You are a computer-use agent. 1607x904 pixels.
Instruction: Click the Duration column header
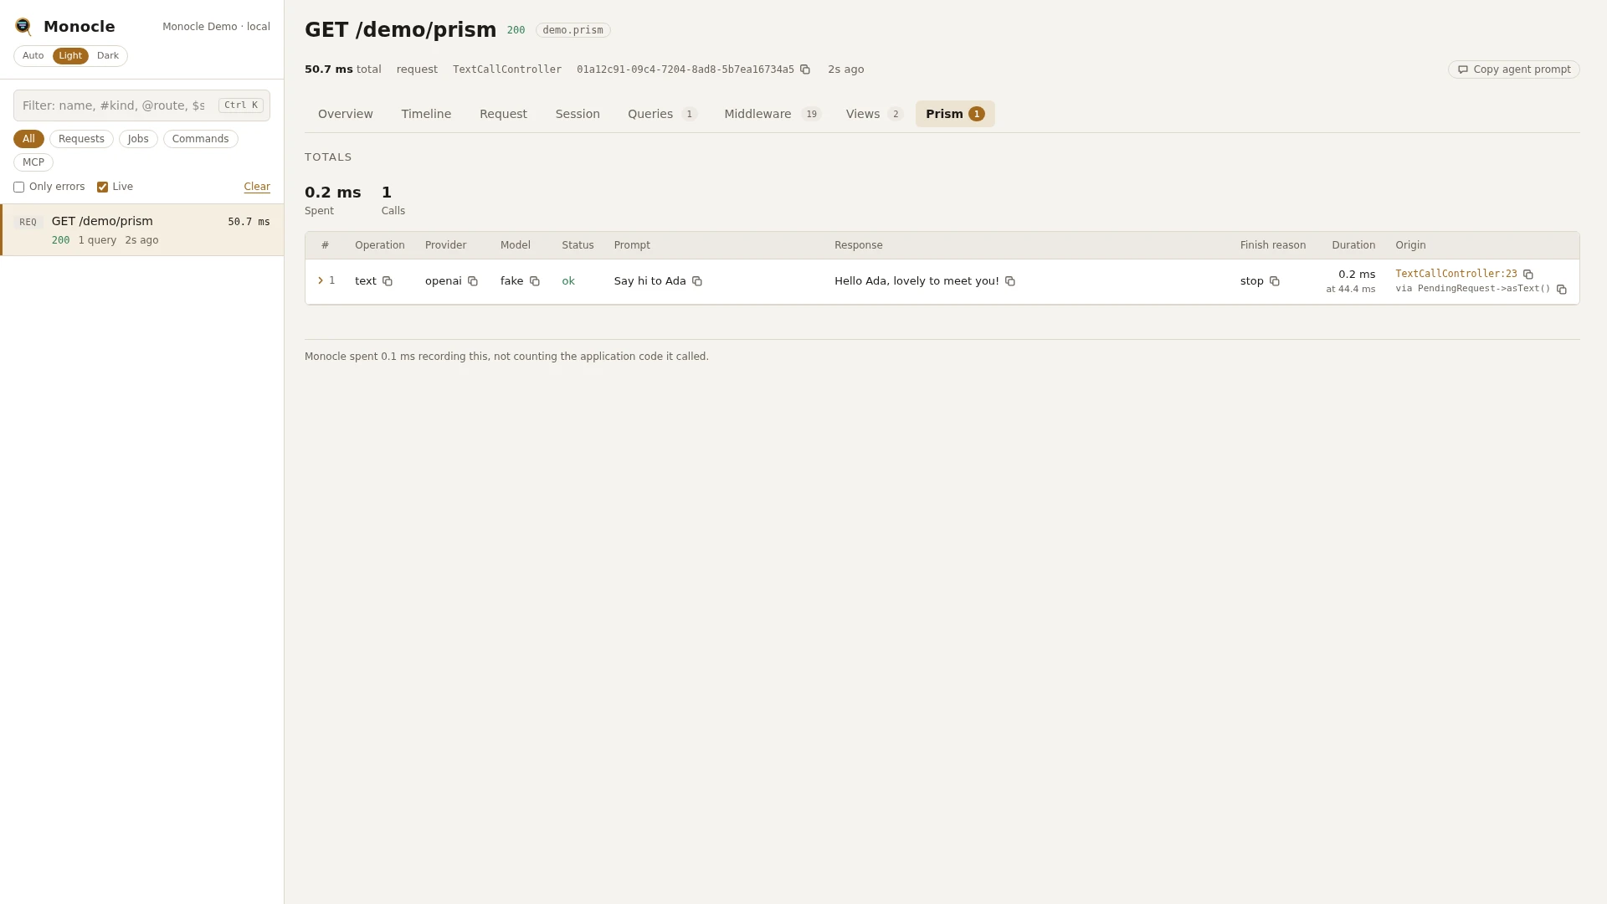(1353, 245)
